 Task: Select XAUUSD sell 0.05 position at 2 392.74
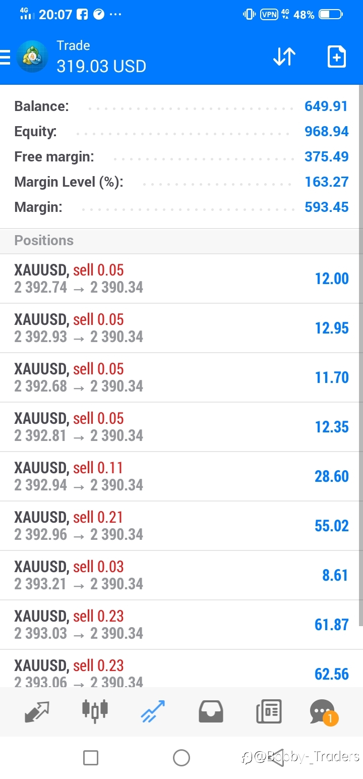click(x=181, y=279)
